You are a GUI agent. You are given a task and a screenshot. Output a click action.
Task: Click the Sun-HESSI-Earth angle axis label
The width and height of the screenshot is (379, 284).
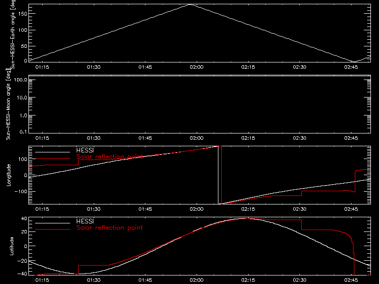[x=13, y=34]
